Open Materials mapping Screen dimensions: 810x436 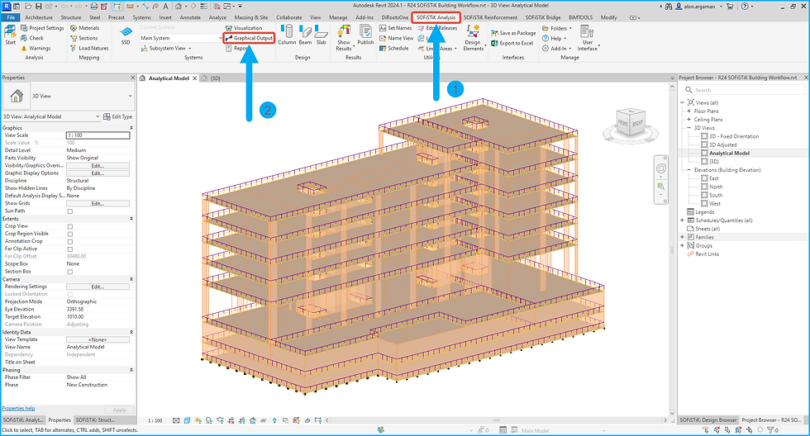tap(84, 28)
